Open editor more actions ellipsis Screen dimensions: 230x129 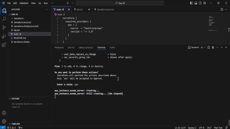click(226, 10)
